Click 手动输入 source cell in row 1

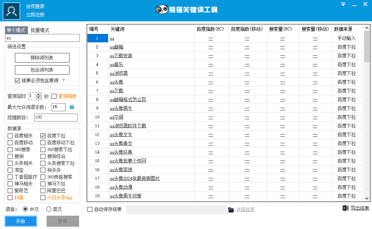tap(347, 38)
